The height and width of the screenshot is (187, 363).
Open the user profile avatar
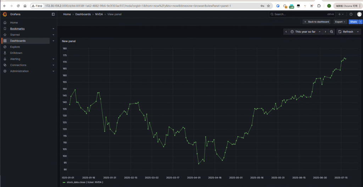[359, 14]
